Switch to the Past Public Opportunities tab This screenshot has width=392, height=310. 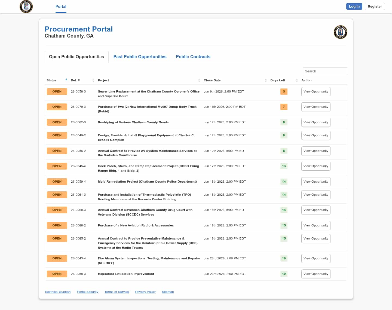(x=140, y=57)
